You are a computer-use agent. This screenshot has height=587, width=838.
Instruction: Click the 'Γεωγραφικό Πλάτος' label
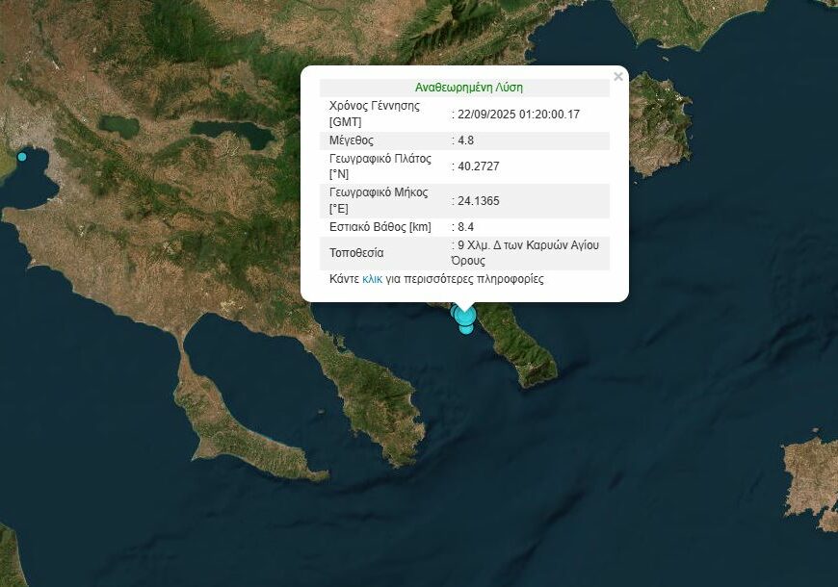380,159
